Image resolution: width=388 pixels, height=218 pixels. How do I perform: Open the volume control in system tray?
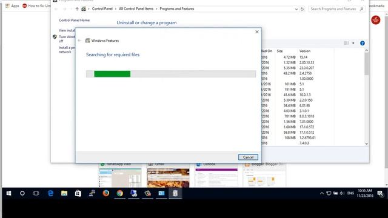pos(342,193)
